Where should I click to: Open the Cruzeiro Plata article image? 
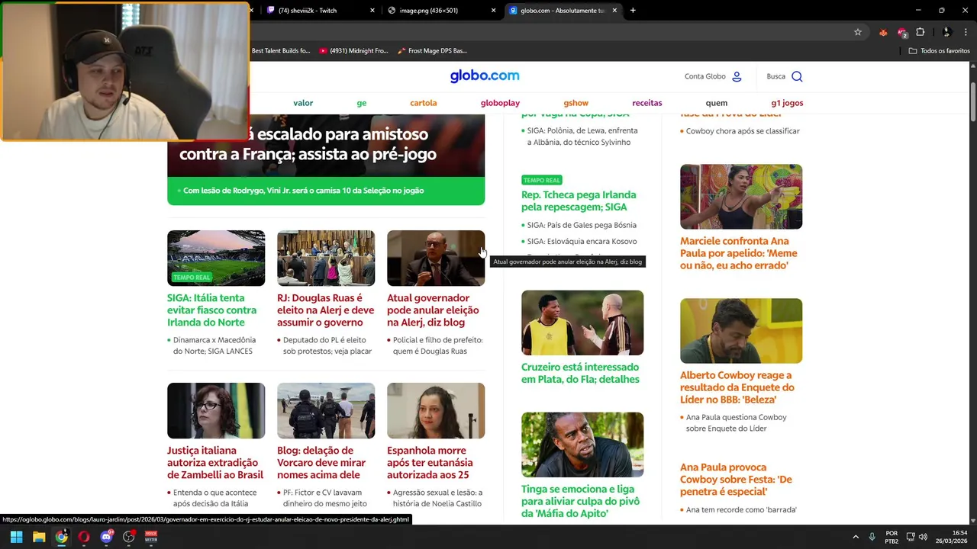582,323
